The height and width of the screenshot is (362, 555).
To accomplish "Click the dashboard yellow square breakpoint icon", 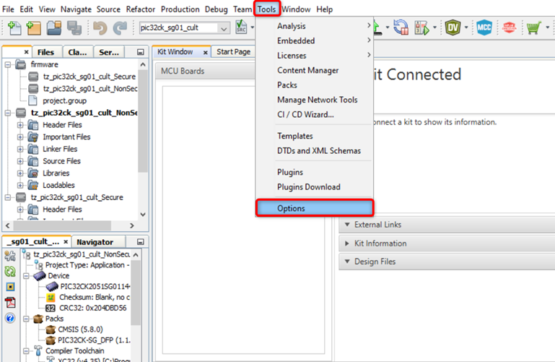I will click(10, 287).
